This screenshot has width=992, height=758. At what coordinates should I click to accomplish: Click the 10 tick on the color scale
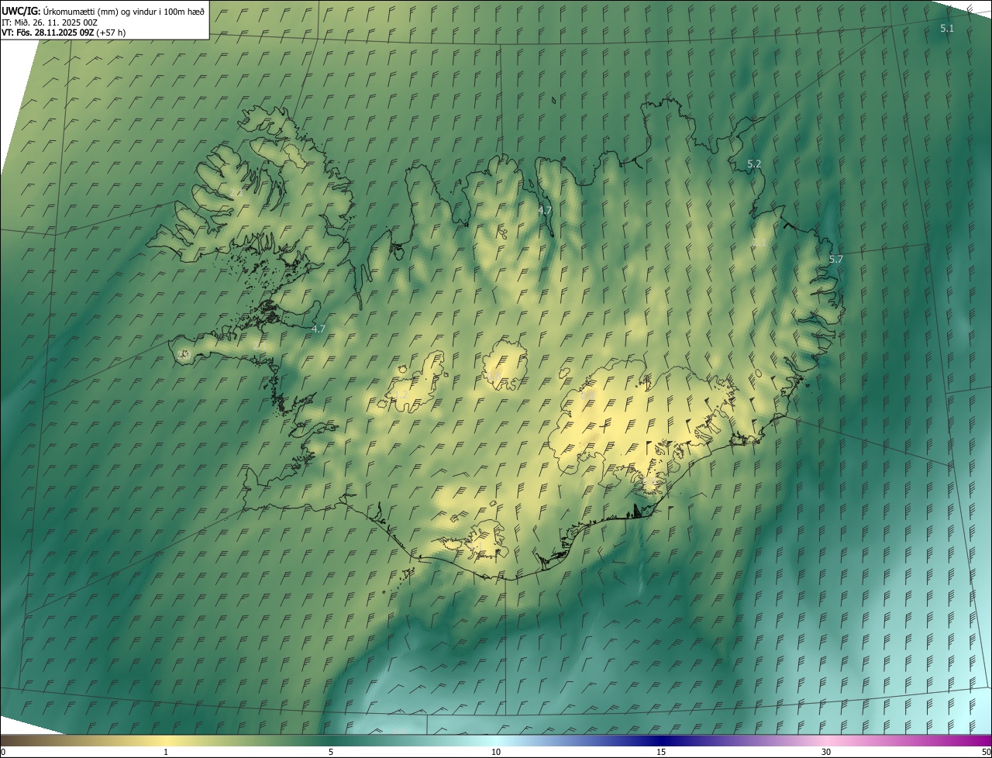[496, 752]
